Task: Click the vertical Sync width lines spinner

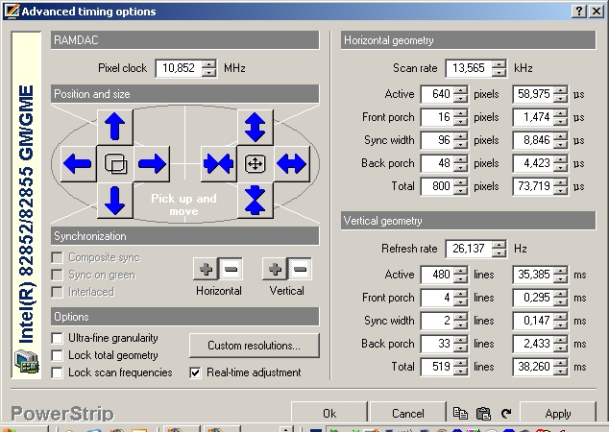Action: (461, 321)
